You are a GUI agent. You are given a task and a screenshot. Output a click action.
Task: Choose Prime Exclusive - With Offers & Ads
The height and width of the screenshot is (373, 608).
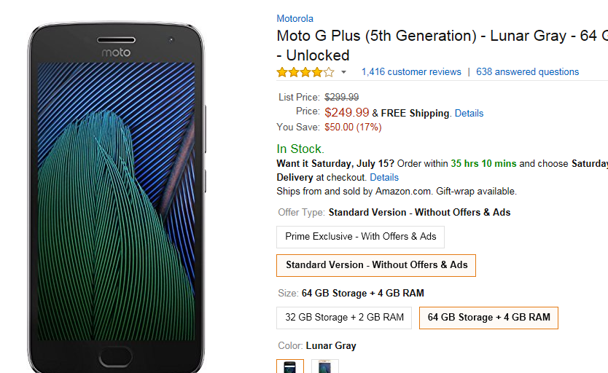pos(360,237)
